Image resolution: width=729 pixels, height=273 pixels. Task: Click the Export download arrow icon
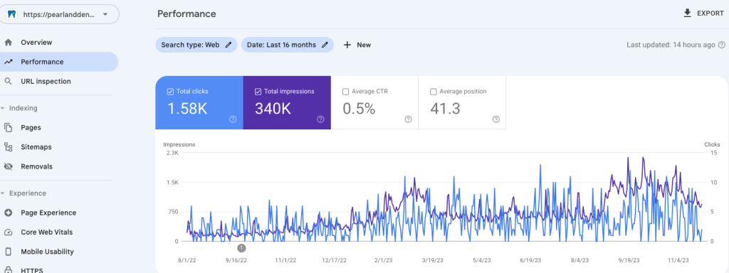(x=687, y=14)
